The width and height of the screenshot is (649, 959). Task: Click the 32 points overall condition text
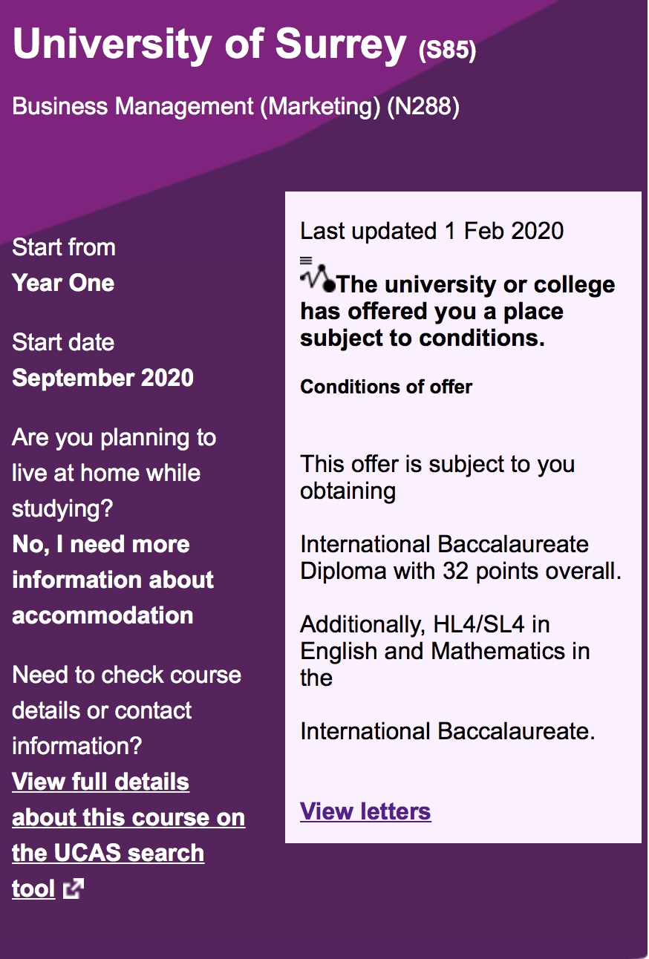pyautogui.click(x=460, y=557)
